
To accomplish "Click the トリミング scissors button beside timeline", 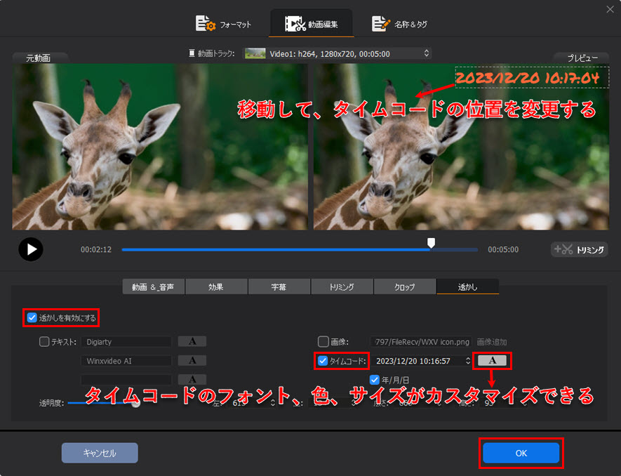I will click(x=579, y=249).
